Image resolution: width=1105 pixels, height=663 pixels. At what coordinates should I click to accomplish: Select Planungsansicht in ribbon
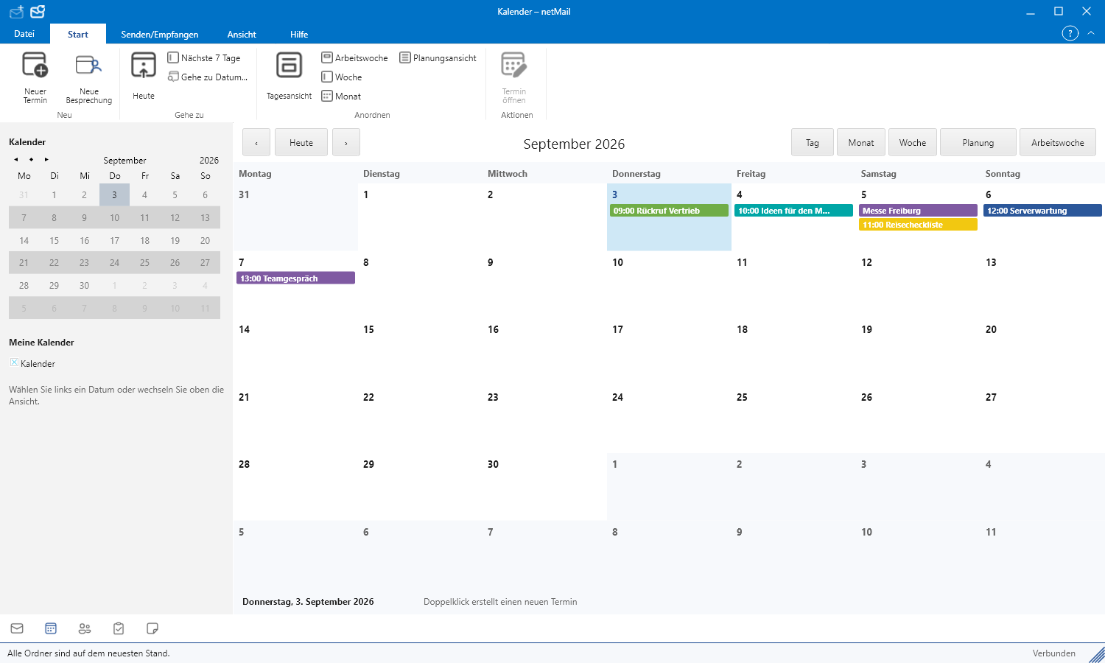click(438, 57)
